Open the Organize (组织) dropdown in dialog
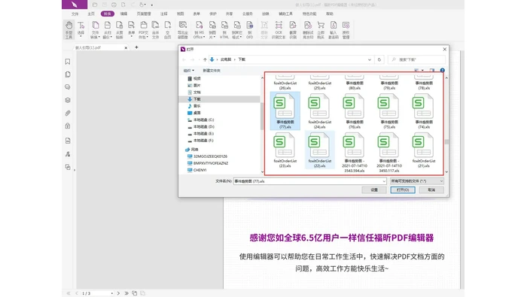This screenshot has width=527, height=297. coord(188,71)
